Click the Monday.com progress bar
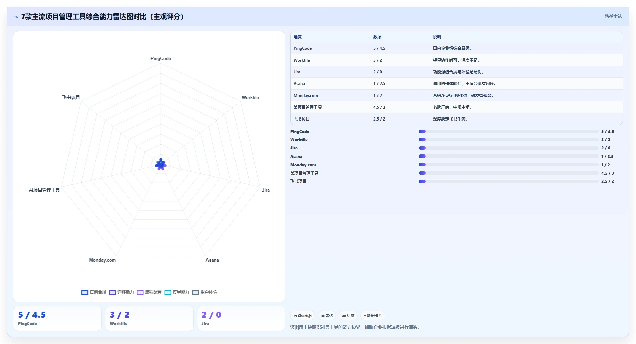Viewport: 636px width, 344px height. pos(508,165)
